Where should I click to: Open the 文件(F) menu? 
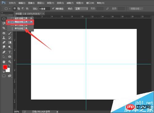pos(12,3)
